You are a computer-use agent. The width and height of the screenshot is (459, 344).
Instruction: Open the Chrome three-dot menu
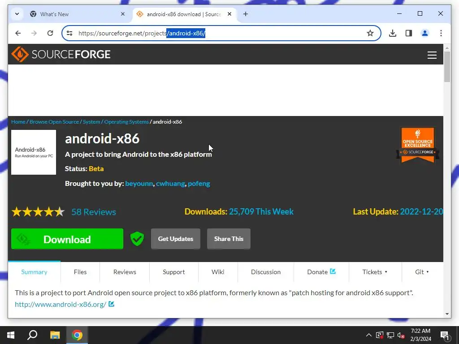point(441,33)
